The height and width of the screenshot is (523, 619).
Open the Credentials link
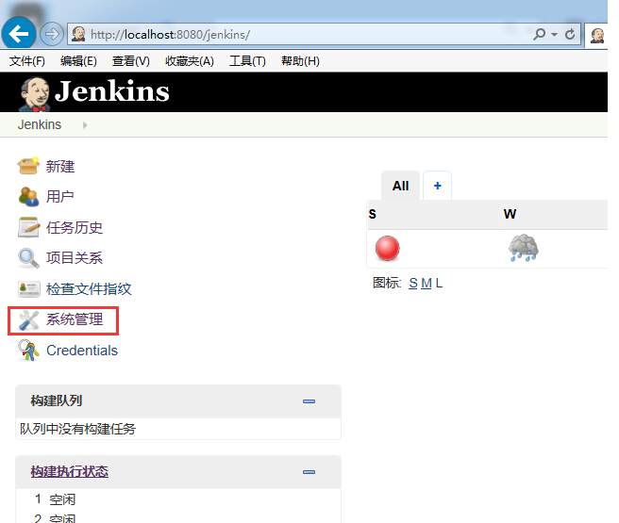pos(82,351)
